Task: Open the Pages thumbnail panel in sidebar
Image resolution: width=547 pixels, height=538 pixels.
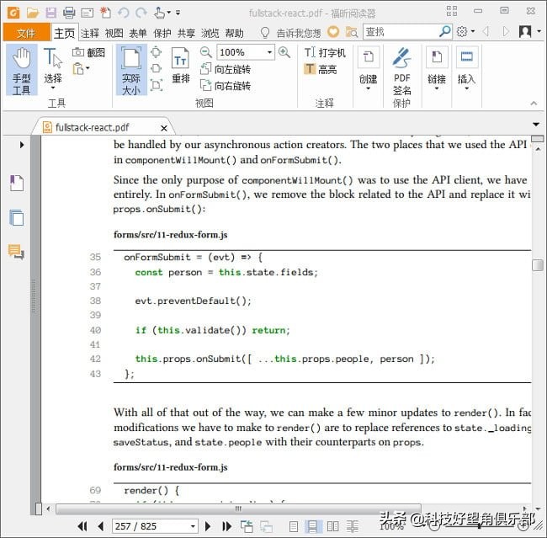Action: pyautogui.click(x=17, y=217)
